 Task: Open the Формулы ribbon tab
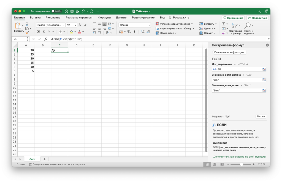pos(104,17)
